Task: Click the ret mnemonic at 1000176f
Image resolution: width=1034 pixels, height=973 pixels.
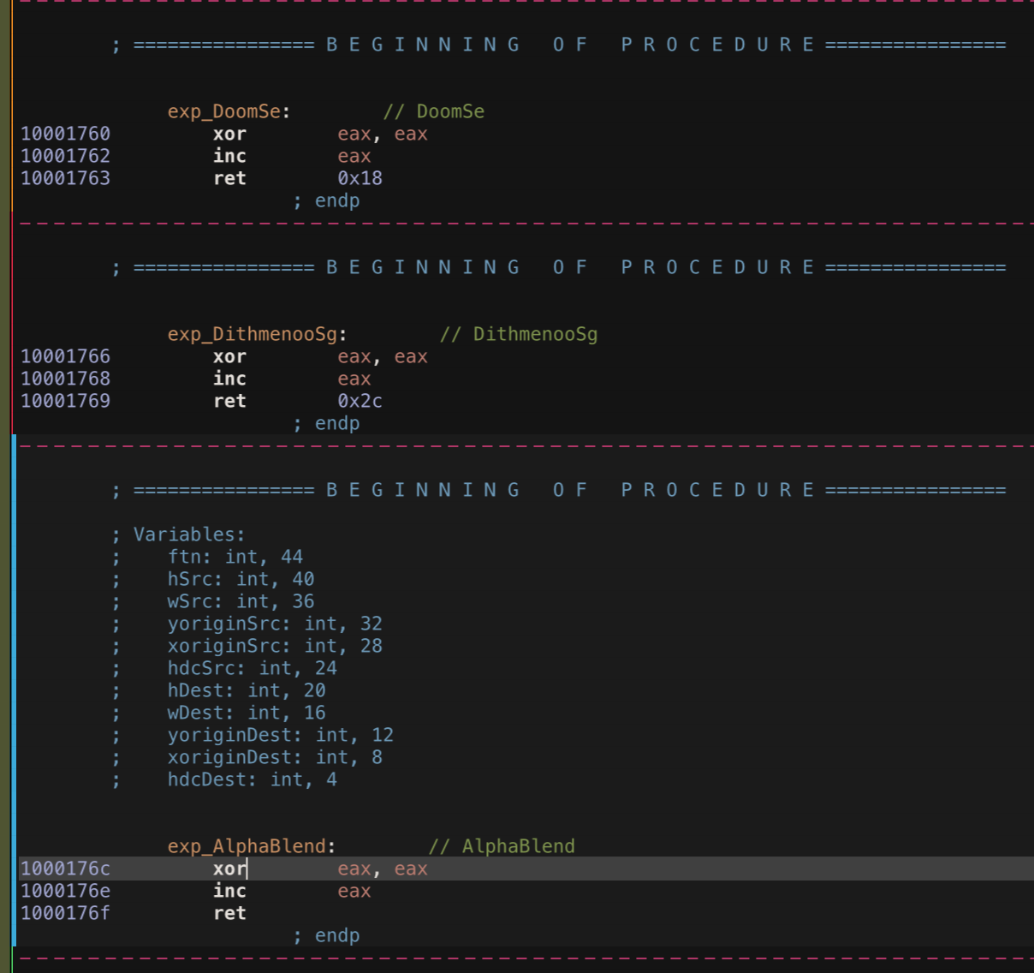Action: pyautogui.click(x=229, y=913)
